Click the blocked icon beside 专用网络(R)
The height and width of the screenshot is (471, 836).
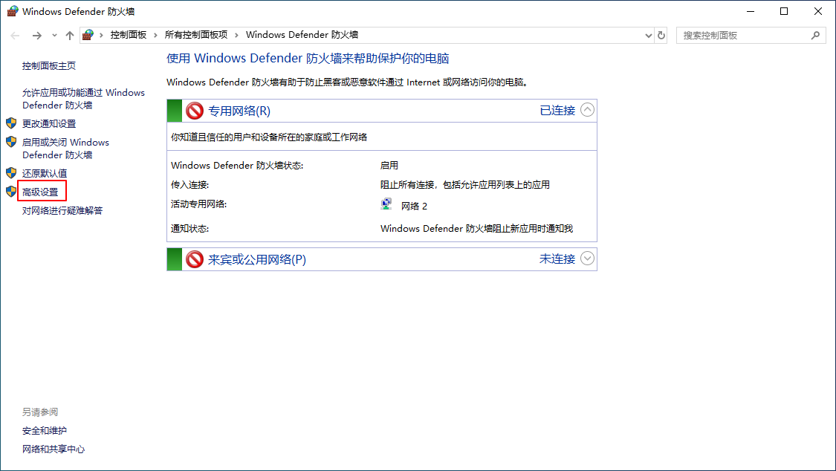195,111
